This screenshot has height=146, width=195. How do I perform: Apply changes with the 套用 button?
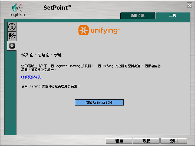click(x=174, y=141)
